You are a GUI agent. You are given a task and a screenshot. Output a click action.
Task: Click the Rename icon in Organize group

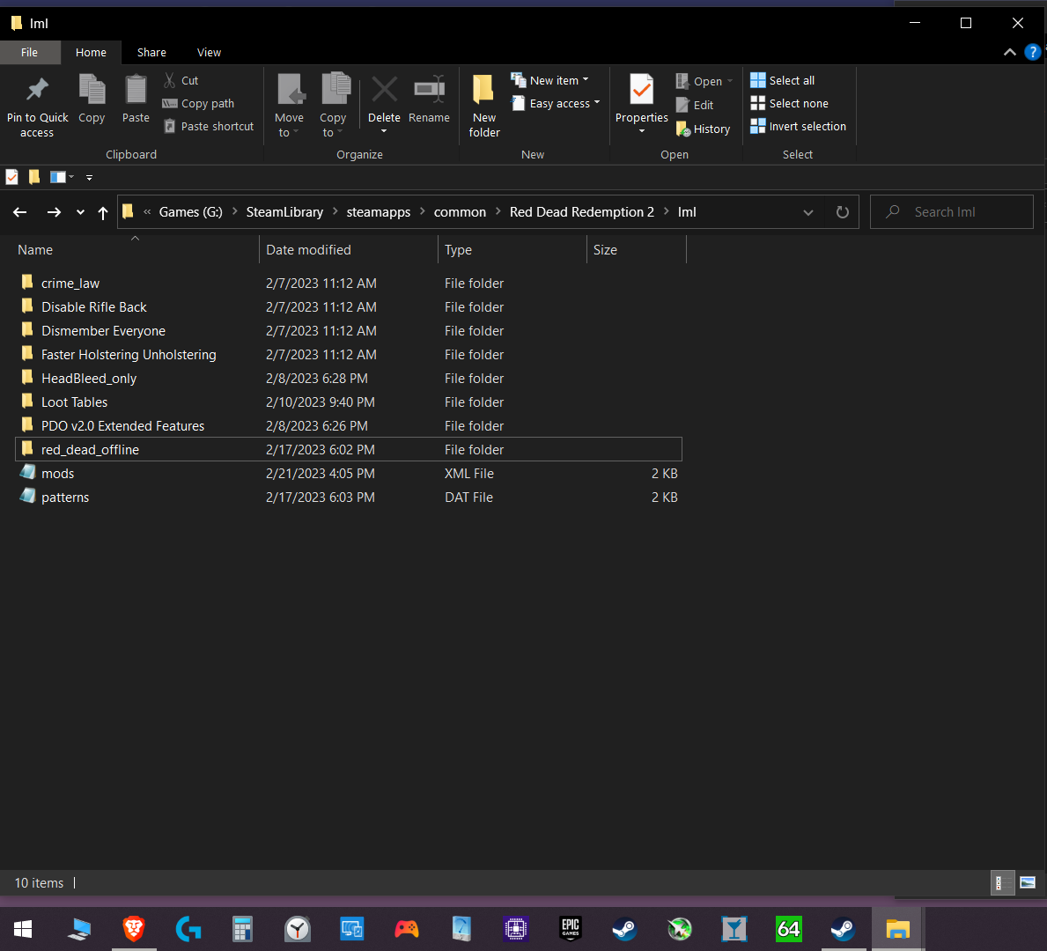pos(429,90)
